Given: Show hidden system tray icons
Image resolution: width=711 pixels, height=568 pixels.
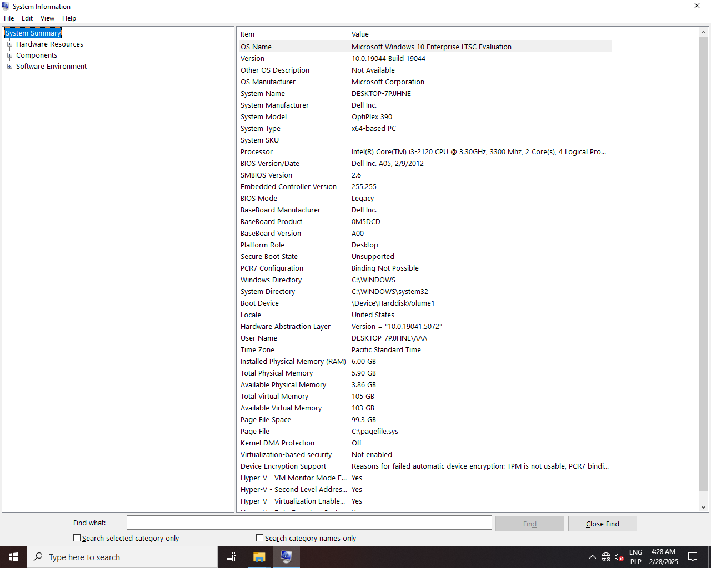Looking at the screenshot, I should tap(592, 557).
